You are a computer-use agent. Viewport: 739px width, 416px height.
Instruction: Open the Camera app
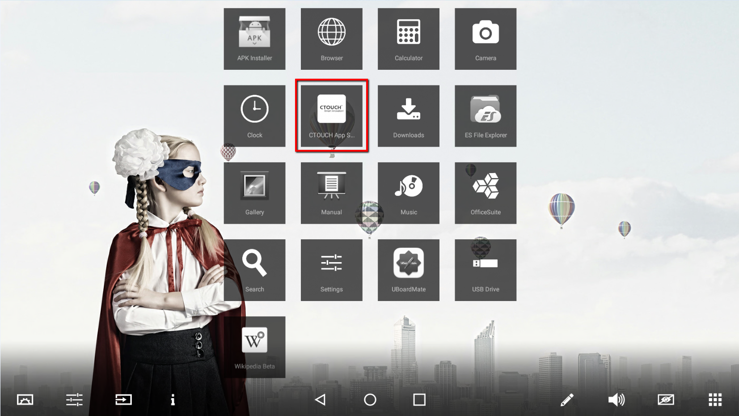point(485,39)
